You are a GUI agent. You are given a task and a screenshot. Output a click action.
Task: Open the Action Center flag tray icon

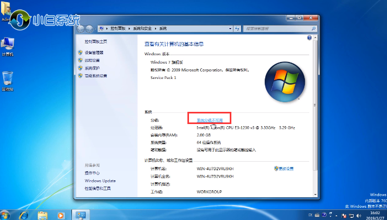tap(344, 216)
